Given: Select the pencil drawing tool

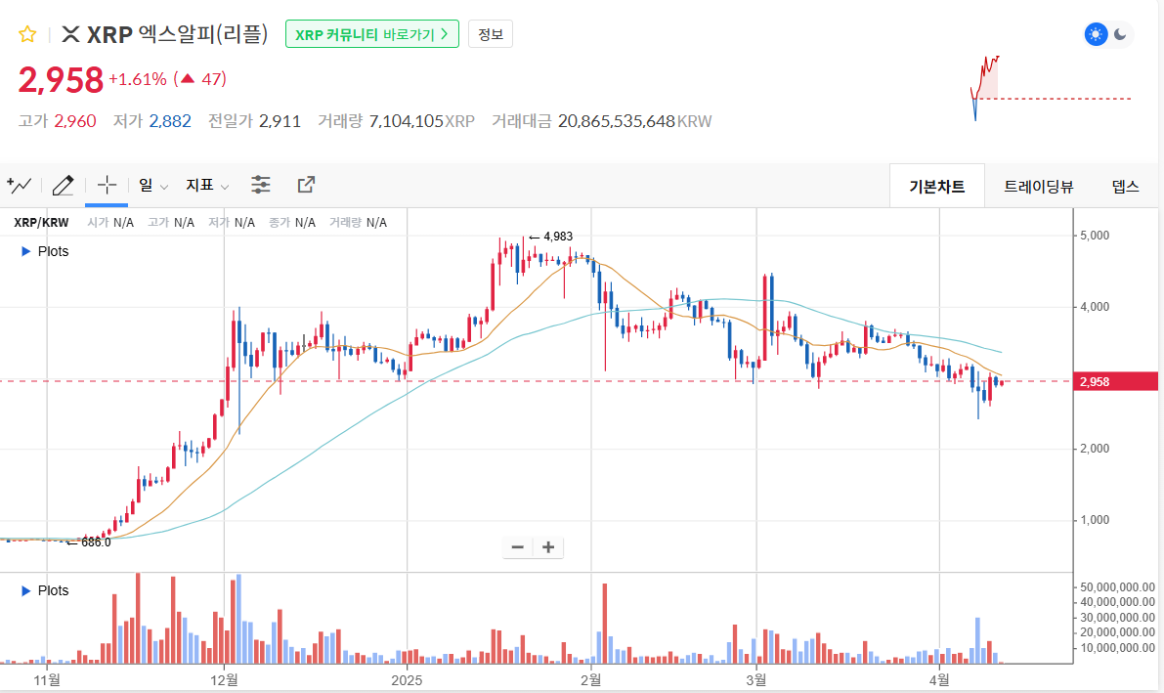Looking at the screenshot, I should click(64, 185).
